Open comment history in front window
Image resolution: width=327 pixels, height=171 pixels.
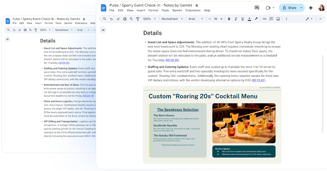tap(257, 8)
